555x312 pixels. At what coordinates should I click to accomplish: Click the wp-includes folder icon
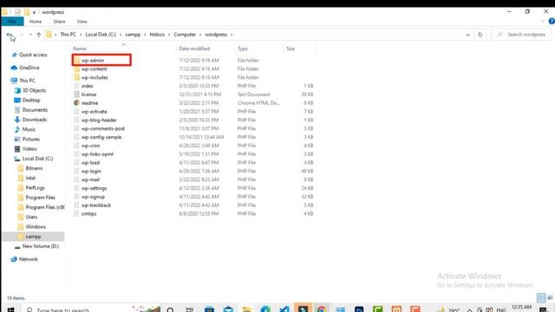tap(76, 77)
